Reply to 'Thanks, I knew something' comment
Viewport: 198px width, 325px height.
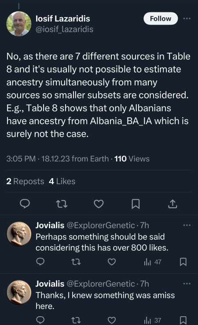pos(40,320)
